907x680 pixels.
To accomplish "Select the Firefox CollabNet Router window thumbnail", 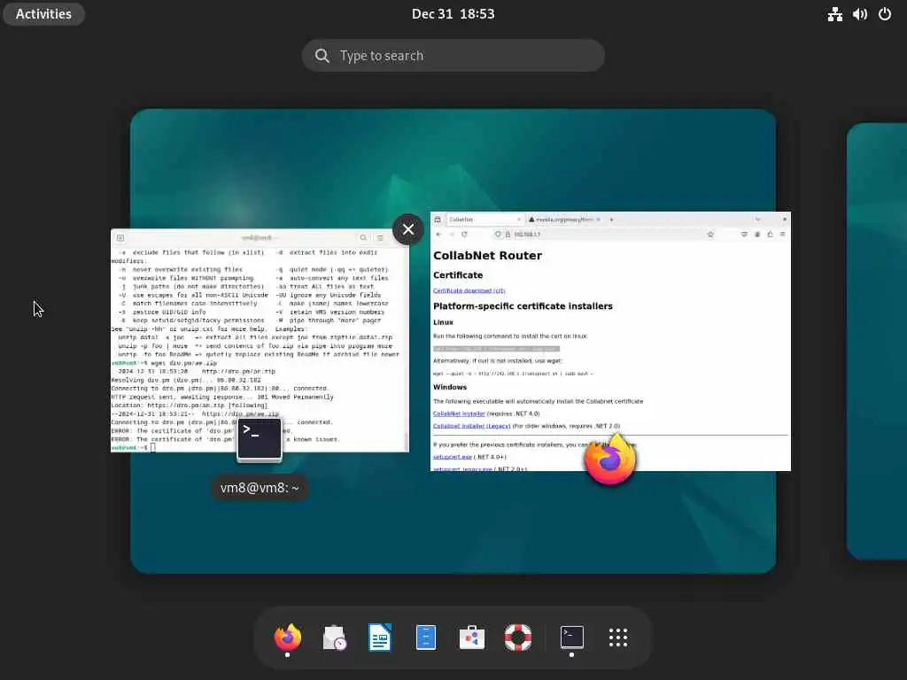I will tap(610, 341).
